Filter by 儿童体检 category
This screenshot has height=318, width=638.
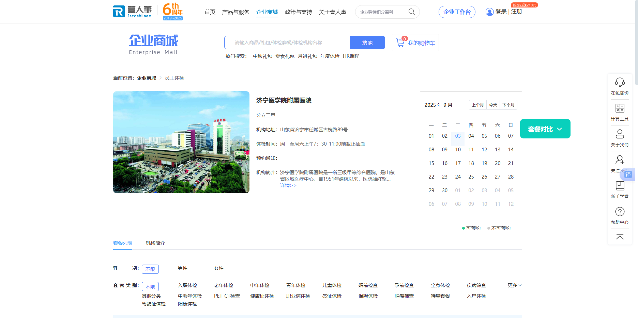pyautogui.click(x=332, y=286)
